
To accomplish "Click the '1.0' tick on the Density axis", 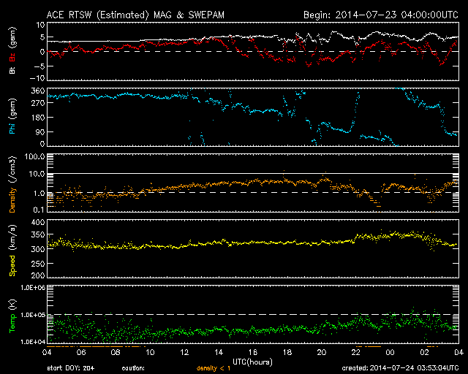I will [x=39, y=194].
